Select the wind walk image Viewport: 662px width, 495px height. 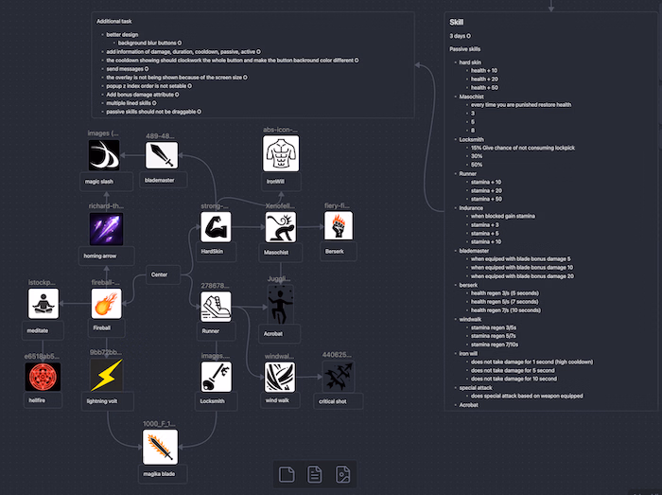tap(280, 377)
